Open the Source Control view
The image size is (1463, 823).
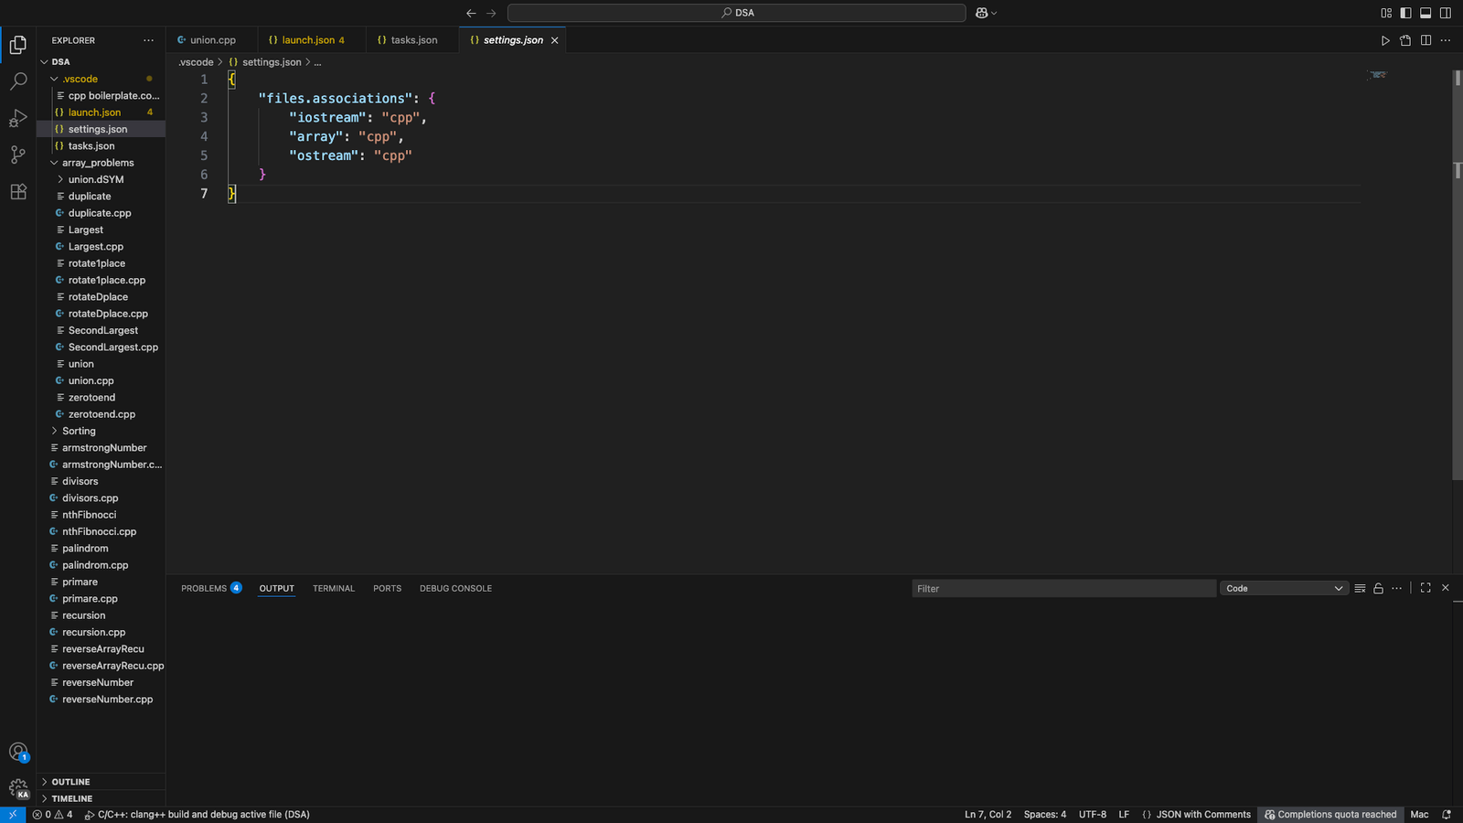[x=18, y=155]
